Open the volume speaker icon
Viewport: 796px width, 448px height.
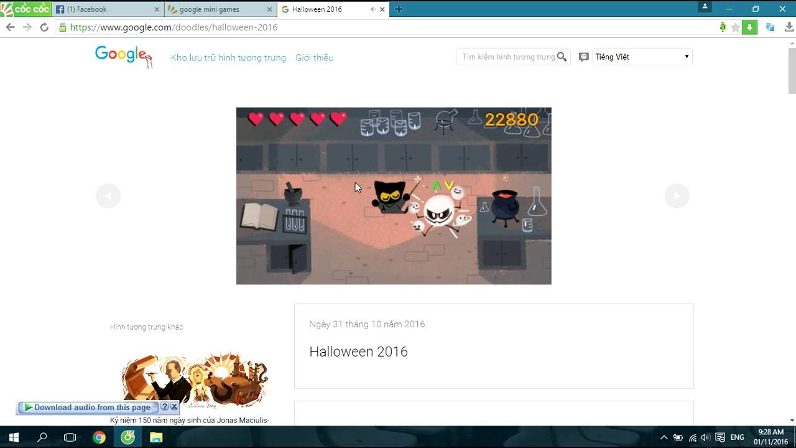[x=705, y=437]
